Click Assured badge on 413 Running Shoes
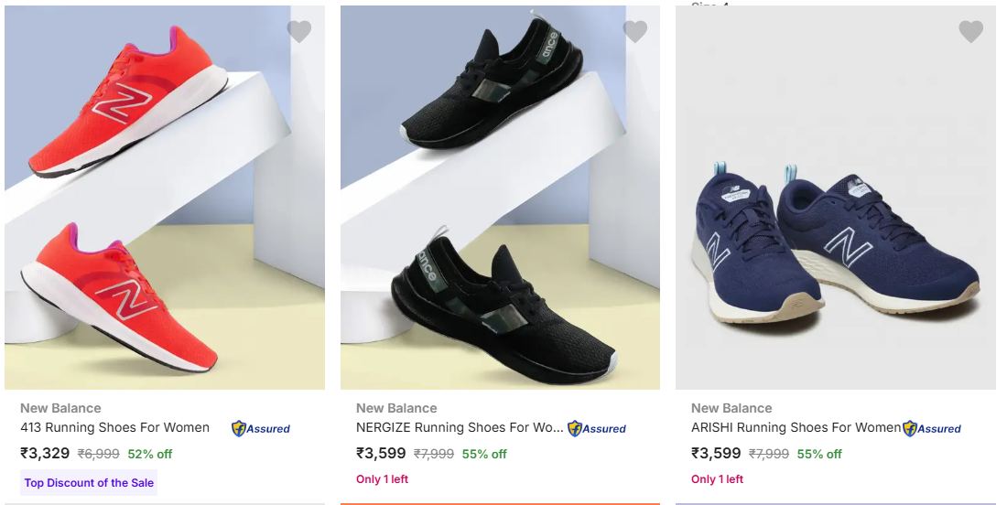The image size is (1007, 505). pos(261,428)
